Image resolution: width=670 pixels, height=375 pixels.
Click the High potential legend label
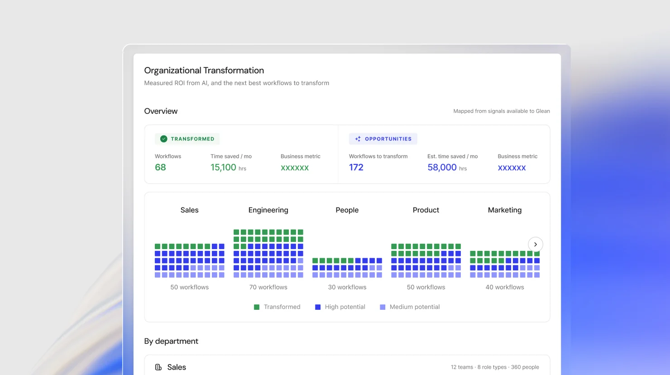(x=345, y=307)
